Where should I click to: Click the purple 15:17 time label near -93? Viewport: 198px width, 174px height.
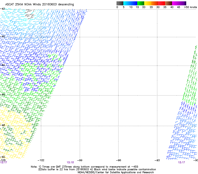[181, 162]
